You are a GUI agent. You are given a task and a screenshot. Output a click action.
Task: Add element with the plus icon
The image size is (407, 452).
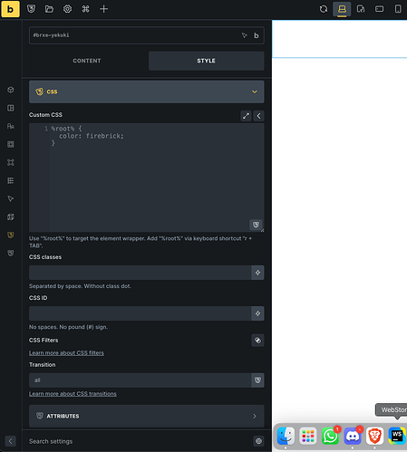[x=103, y=9]
